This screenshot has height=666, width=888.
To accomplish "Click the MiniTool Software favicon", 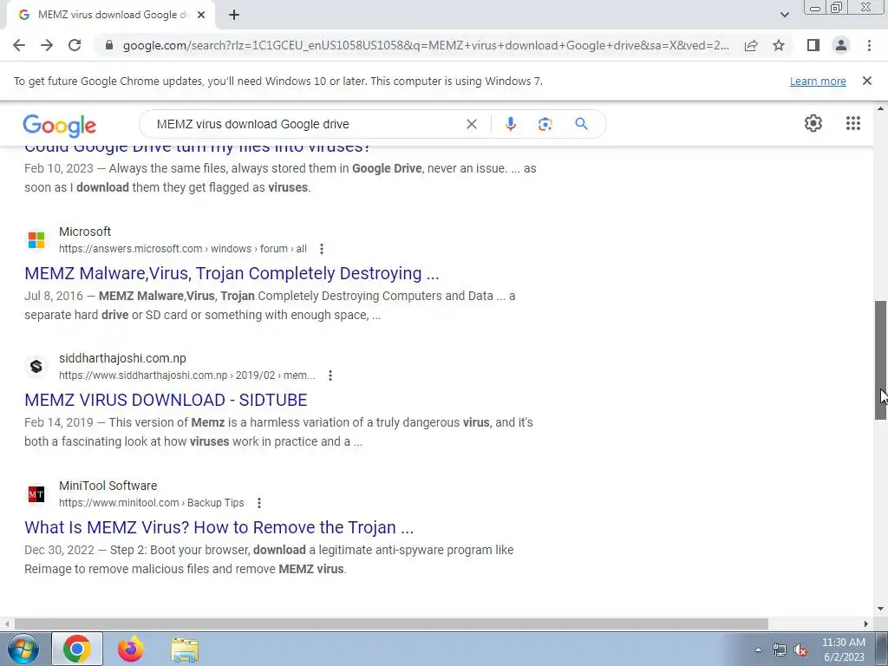I will point(36,493).
